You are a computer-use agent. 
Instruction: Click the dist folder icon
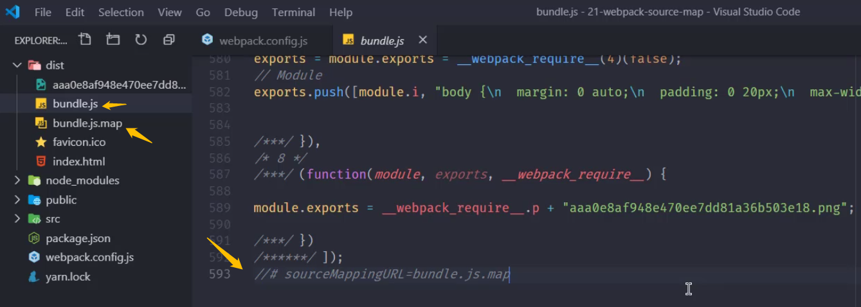point(34,65)
